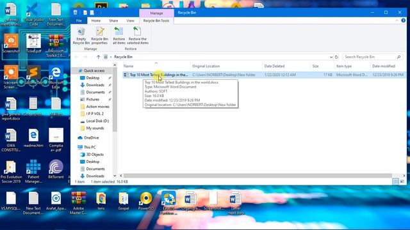This screenshot has width=410, height=230.
Task: Collapse the ribbon with chevron
Action: pos(397,20)
